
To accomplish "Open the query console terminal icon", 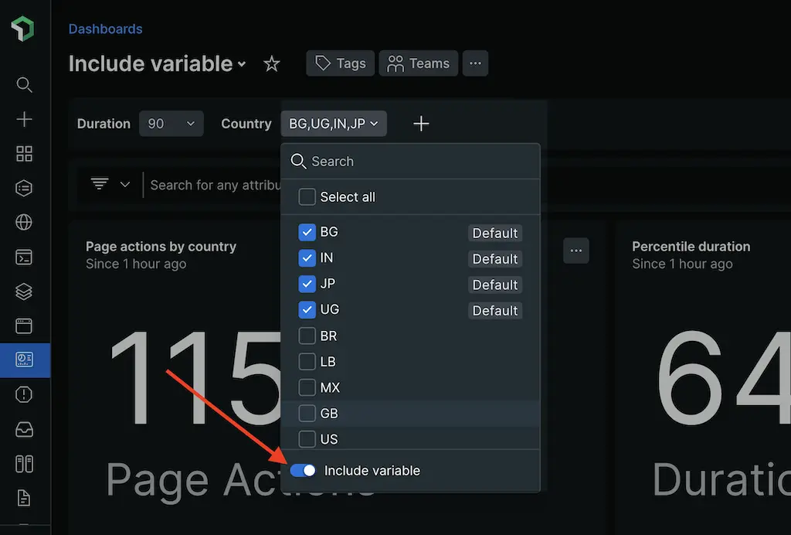I will pyautogui.click(x=24, y=257).
